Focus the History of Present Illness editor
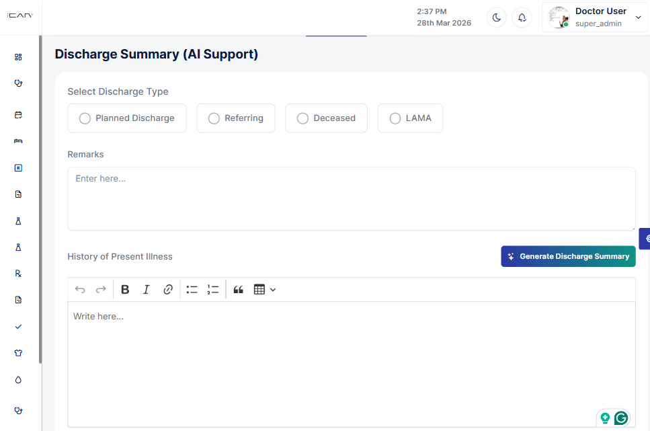This screenshot has width=650, height=431. [x=351, y=363]
